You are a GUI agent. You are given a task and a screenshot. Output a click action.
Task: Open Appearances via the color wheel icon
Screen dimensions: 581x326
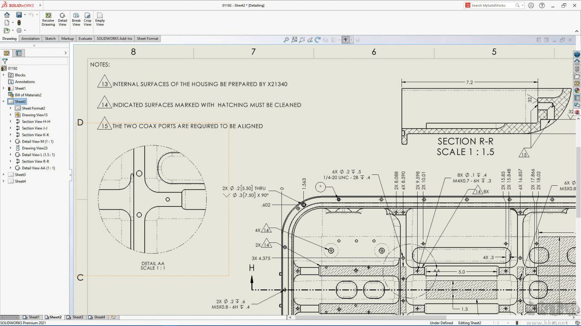pyautogui.click(x=577, y=88)
